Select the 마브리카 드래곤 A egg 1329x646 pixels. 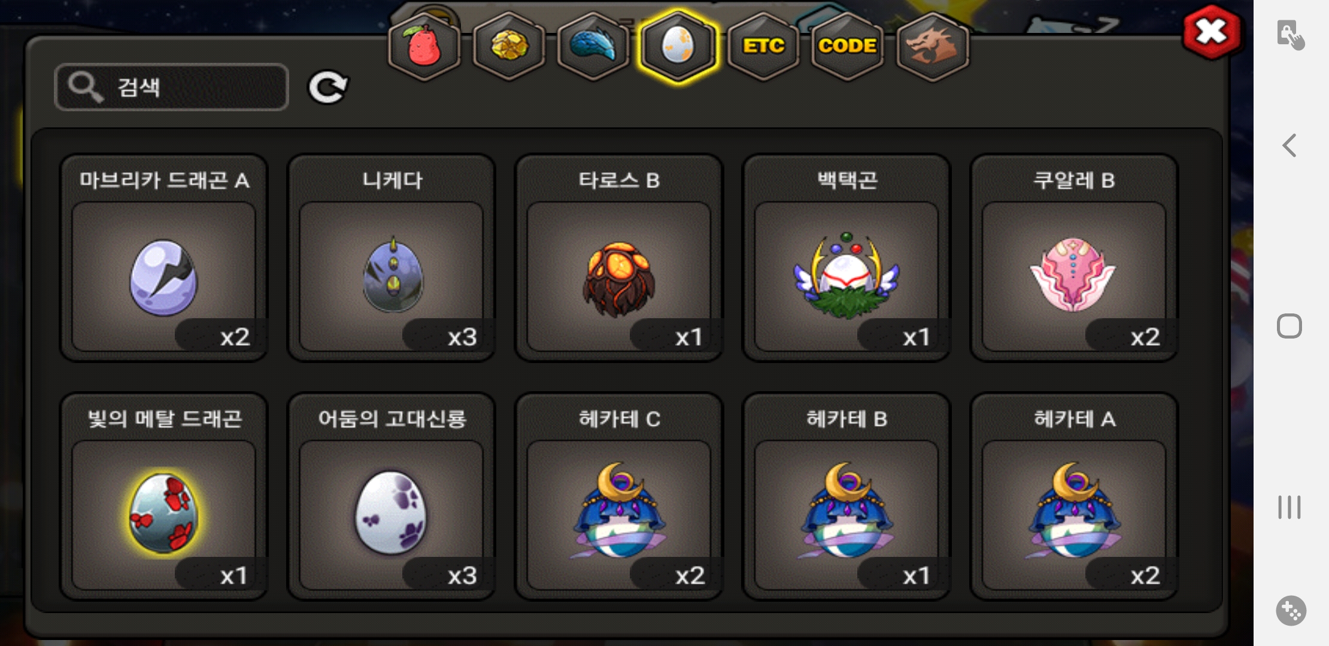(163, 258)
